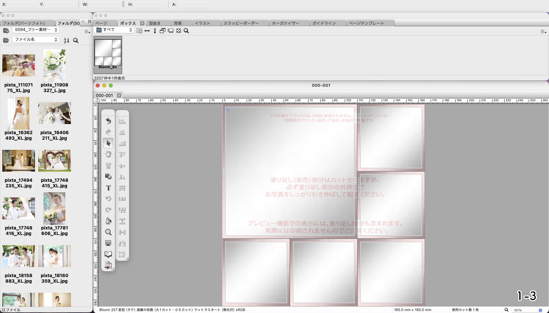The height and width of the screenshot is (313, 549).
Task: Open the zoom percentage 107% selector
Action: tap(527, 310)
